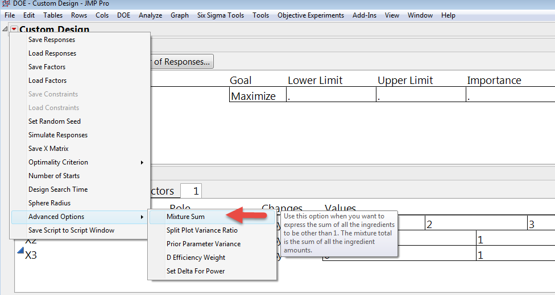Choose Save Factors from the menu
555x295 pixels.
tap(81, 67)
